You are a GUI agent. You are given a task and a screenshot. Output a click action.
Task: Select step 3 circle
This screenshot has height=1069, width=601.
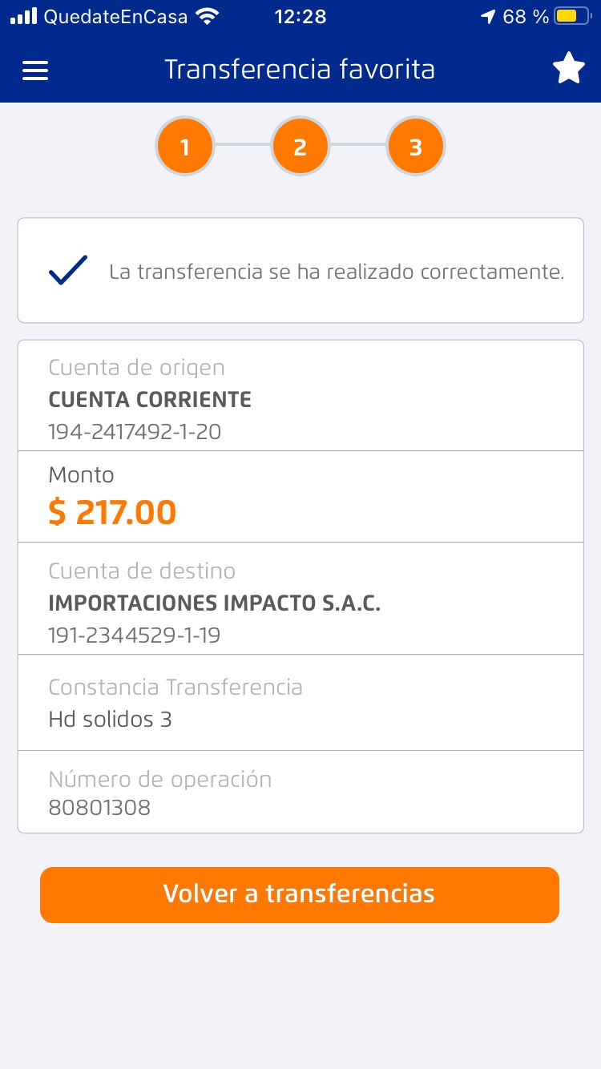[x=415, y=147]
